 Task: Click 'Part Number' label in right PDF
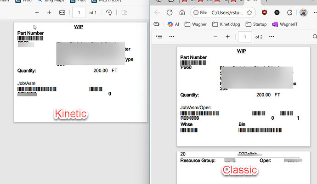193,57
